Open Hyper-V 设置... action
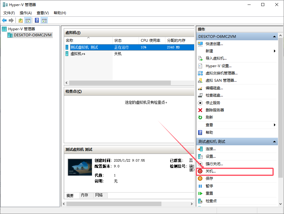The height and width of the screenshot is (214, 284). (x=219, y=66)
